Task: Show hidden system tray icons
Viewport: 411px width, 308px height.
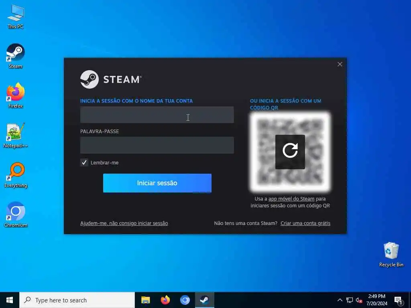Action: tap(340, 300)
